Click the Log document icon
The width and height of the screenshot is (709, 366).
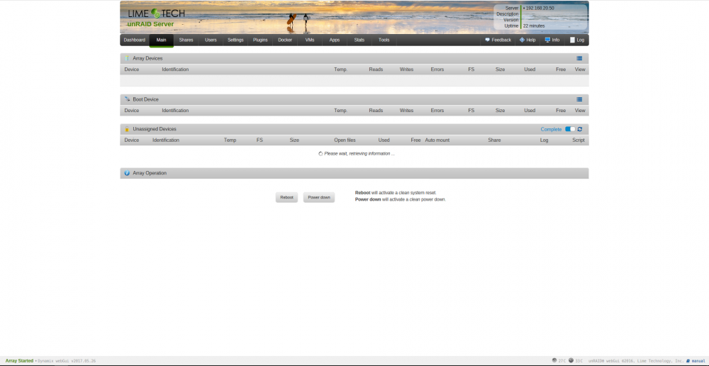[x=572, y=40]
